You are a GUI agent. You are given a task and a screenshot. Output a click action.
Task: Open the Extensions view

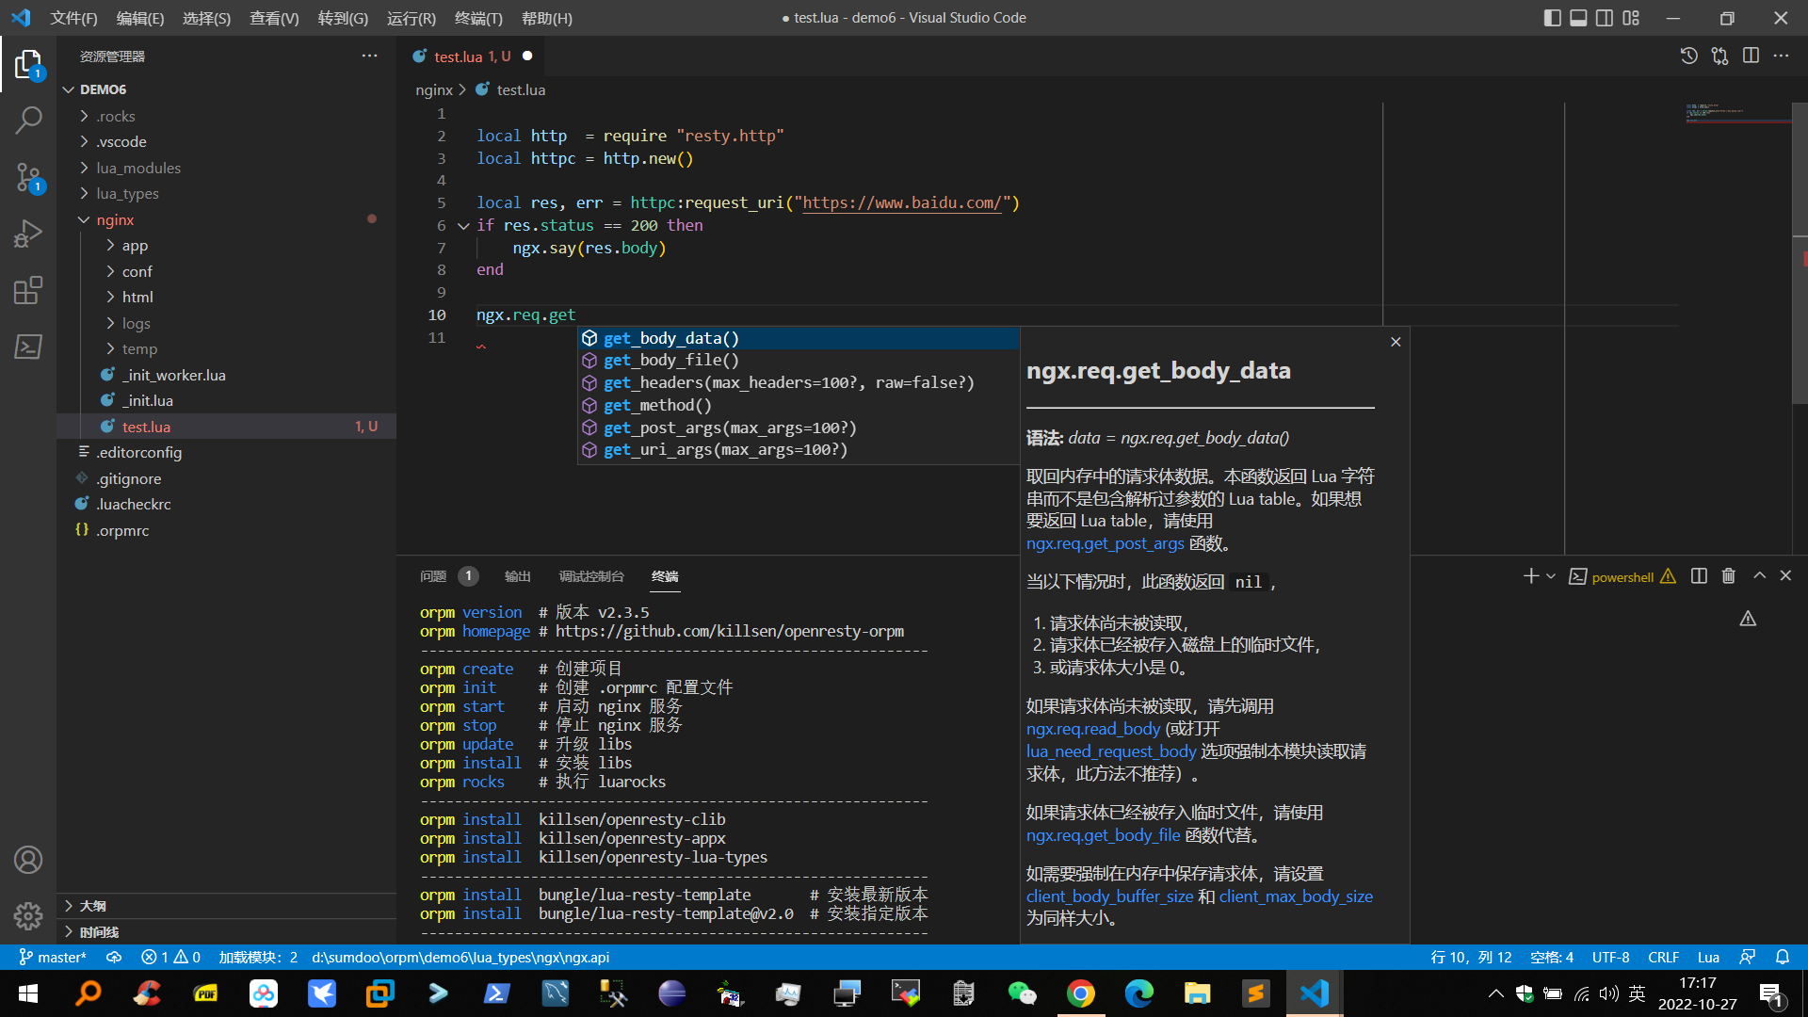(28, 290)
